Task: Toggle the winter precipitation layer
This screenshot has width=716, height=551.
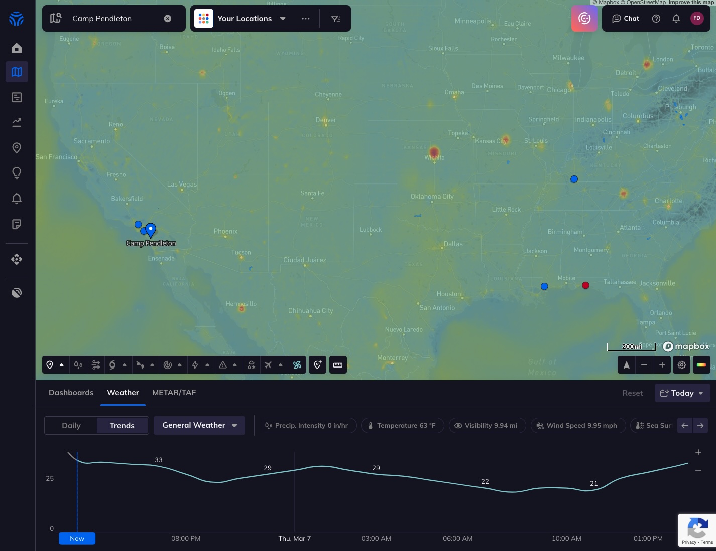Action: tap(251, 364)
